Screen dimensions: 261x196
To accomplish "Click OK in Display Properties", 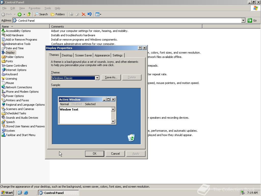I will [x=95, y=154].
